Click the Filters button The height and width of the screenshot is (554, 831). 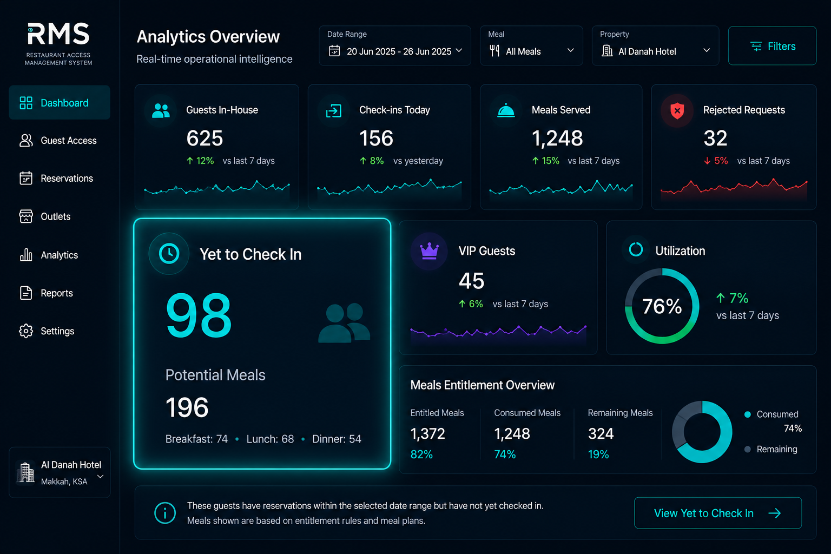pos(772,46)
